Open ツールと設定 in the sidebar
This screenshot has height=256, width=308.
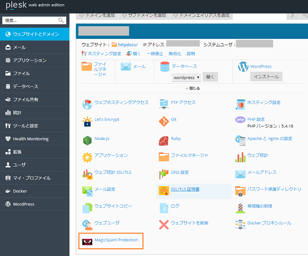pos(34,126)
